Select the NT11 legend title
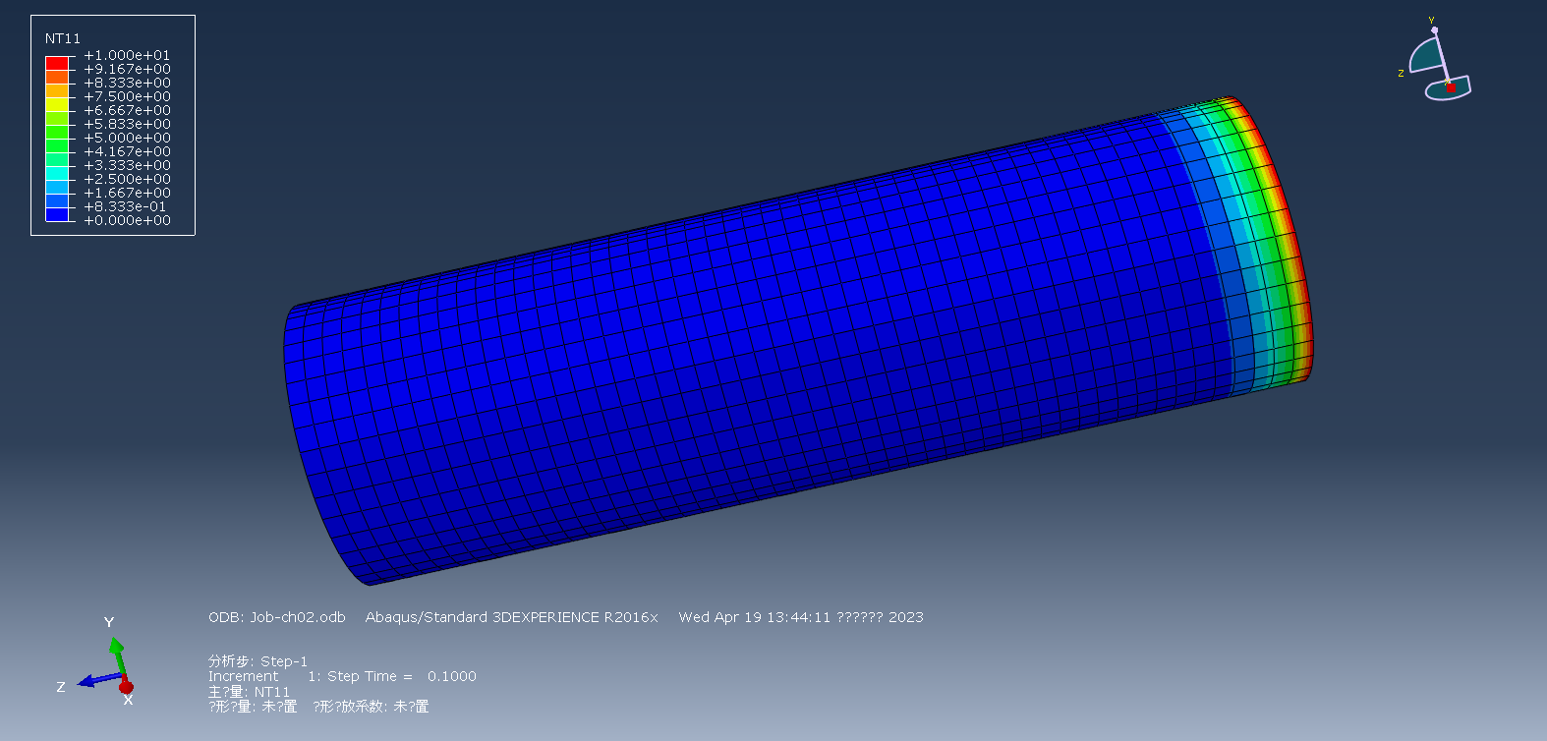This screenshot has width=1547, height=741. pos(63,38)
